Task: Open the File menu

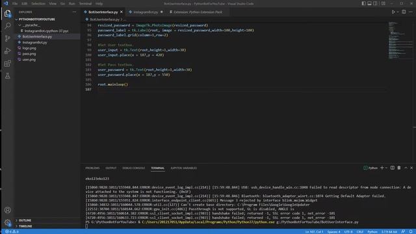Action: [15, 4]
